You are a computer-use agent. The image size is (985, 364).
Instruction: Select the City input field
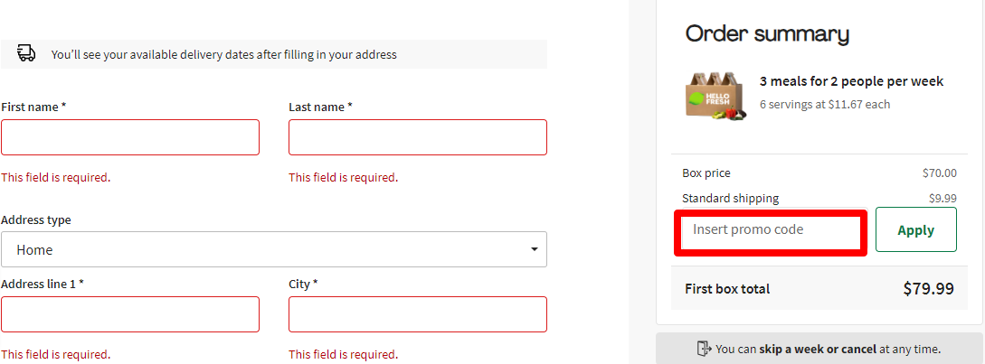[x=417, y=314]
